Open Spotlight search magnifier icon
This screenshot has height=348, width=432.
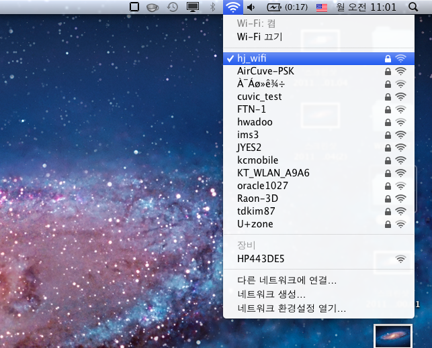pos(413,7)
